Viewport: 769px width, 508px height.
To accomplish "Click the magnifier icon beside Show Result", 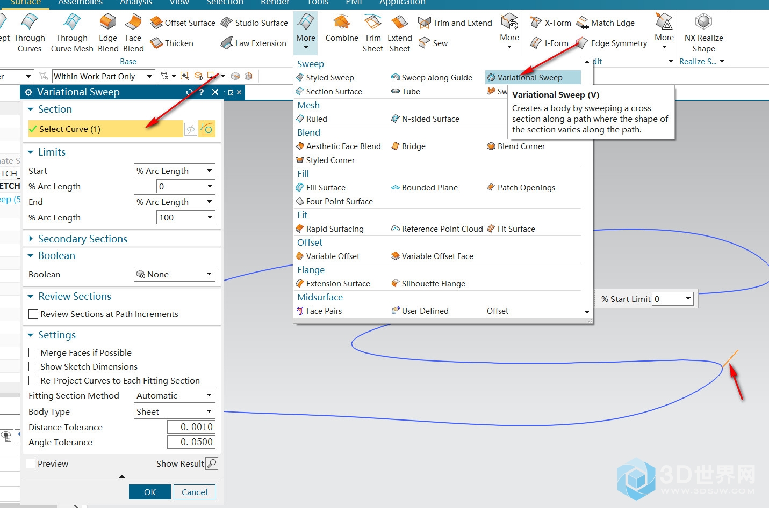I will point(212,463).
